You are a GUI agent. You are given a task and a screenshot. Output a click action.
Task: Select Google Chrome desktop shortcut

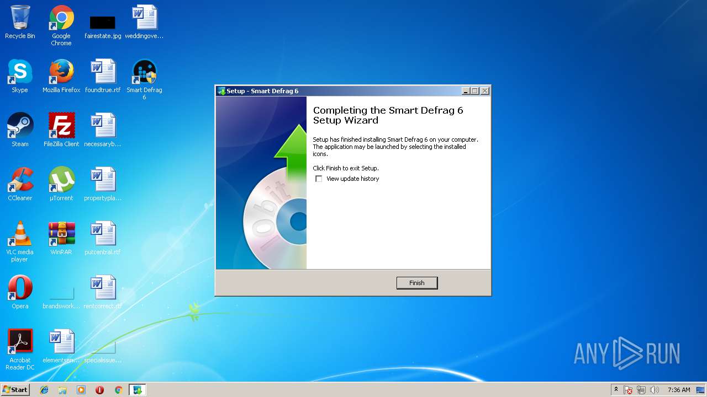(61, 25)
